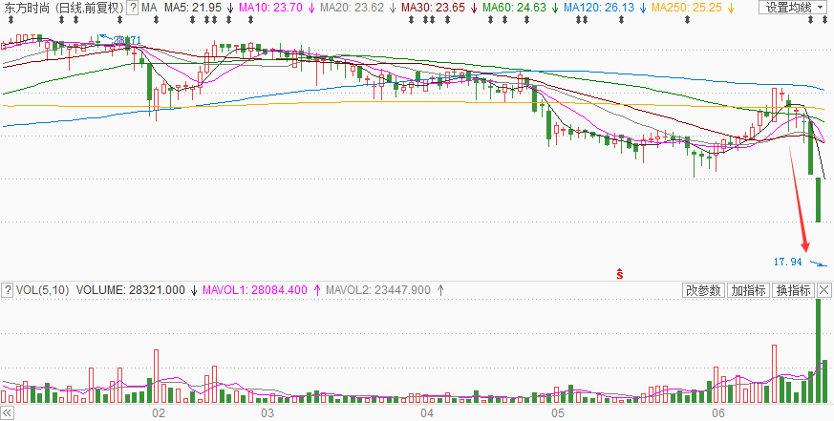The width and height of the screenshot is (834, 421).
Task: Select the MA10: 23.70 label
Action: point(271,8)
